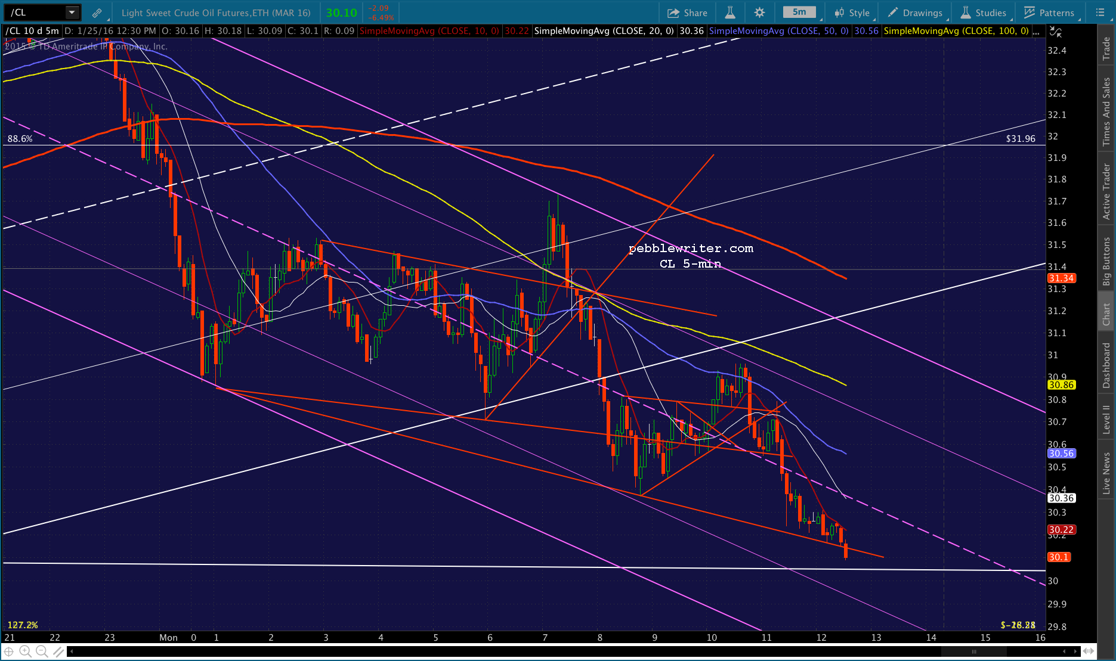1116x661 pixels.
Task: Click the red 31.34 price axis bubble
Action: (x=1062, y=278)
